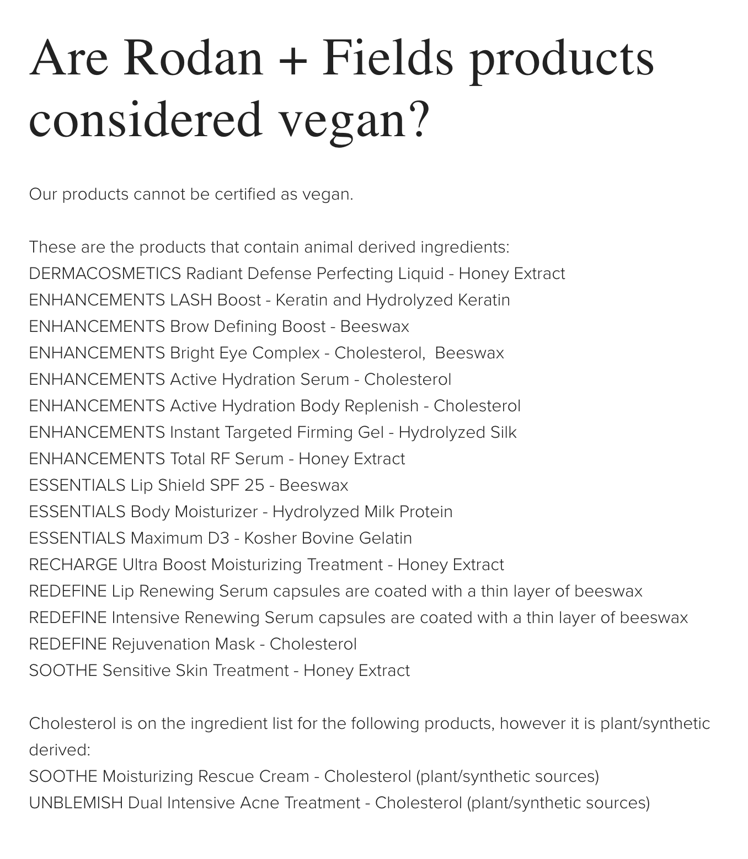This screenshot has height=859, width=748.
Task: Click the 'Our products cannot be certified' sentence
Action: (x=191, y=195)
